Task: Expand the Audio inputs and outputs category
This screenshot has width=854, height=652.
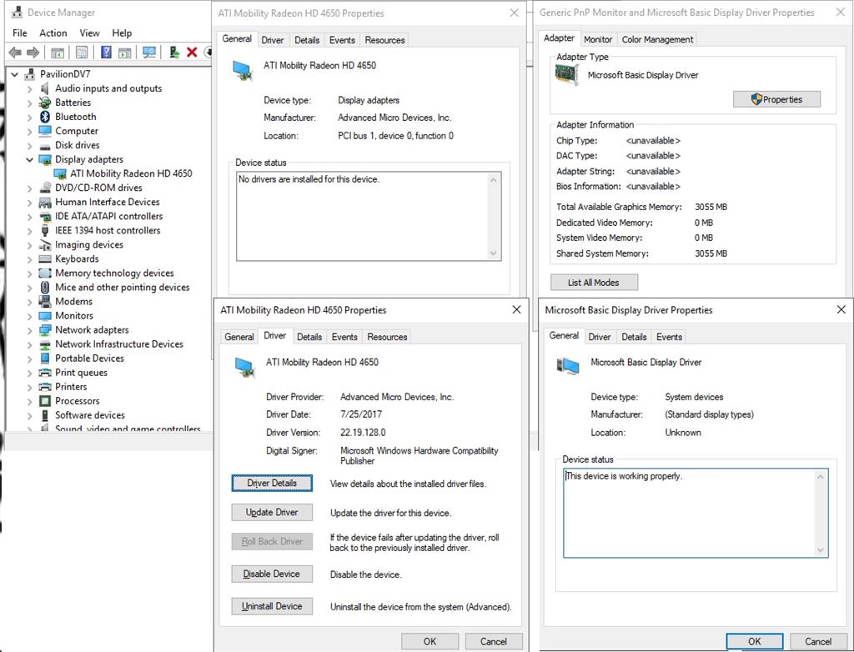Action: (x=29, y=88)
